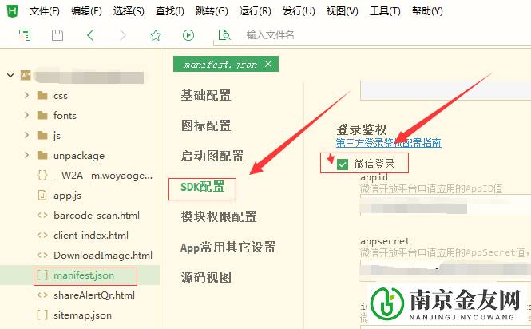Click the file search magnifier icon
The image size is (531, 329).
(x=224, y=35)
